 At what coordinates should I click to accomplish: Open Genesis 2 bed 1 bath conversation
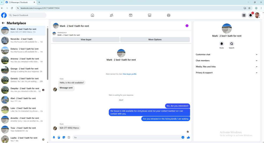coord(23,80)
